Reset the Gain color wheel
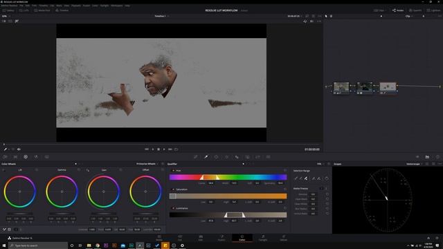The width and height of the screenshot is (443, 249). point(120,170)
